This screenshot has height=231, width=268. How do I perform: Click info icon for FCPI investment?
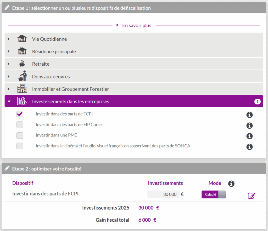(250, 115)
